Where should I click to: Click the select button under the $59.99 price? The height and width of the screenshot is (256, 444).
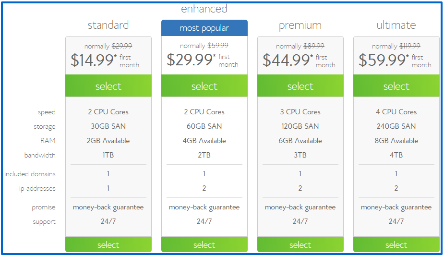[396, 86]
